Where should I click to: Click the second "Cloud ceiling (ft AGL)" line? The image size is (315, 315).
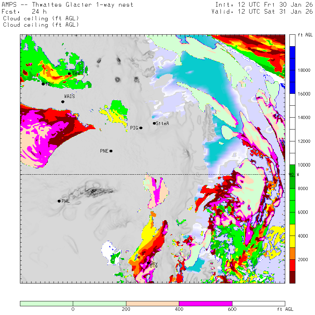click(x=41, y=25)
